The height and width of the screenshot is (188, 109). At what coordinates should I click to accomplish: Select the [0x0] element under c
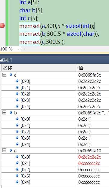25,157
